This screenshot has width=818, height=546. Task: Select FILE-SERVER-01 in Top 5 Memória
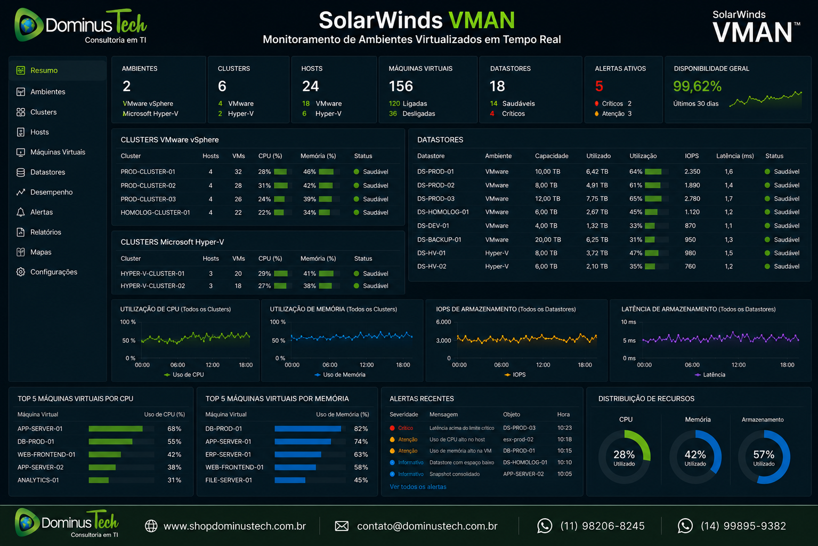[229, 480]
